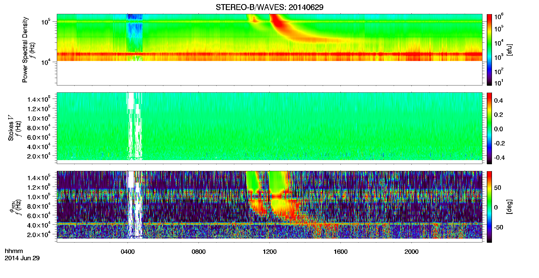Select the 0400 time tick label
The height and width of the screenshot is (278, 539).
pos(128,251)
